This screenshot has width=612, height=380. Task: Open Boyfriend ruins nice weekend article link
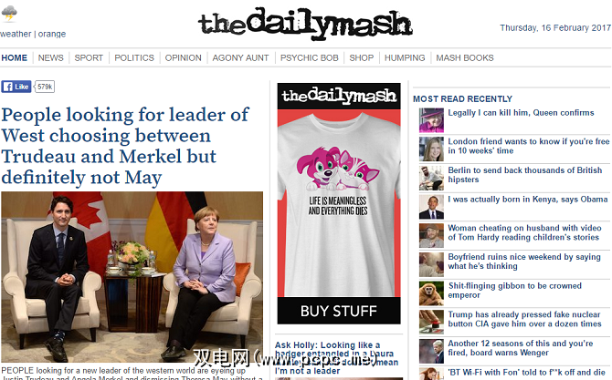coord(524,262)
